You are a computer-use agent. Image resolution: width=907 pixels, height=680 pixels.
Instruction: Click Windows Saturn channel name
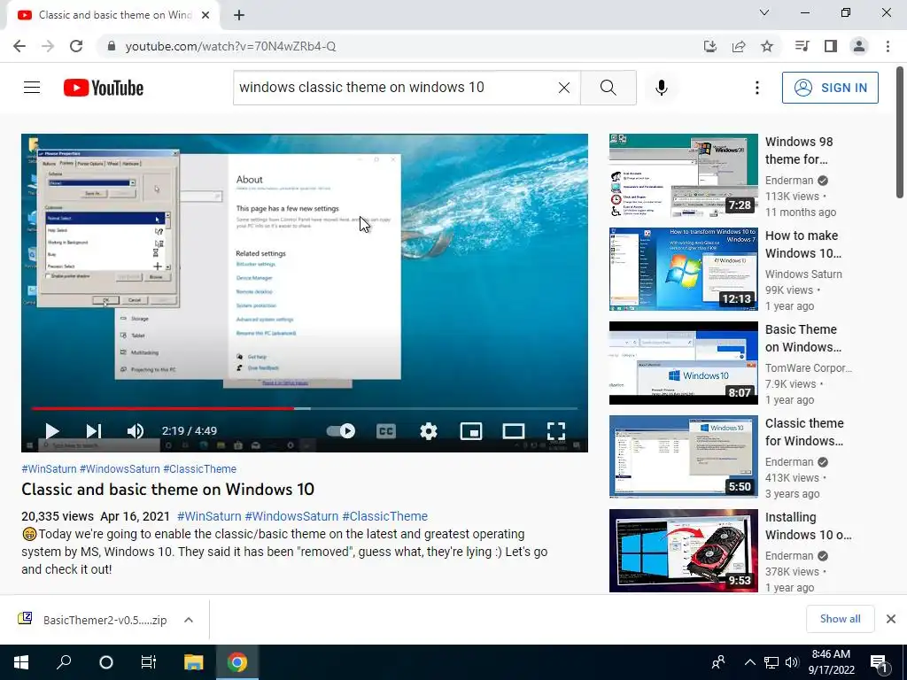(803, 274)
